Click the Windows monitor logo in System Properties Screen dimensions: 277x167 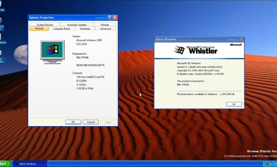point(52,52)
